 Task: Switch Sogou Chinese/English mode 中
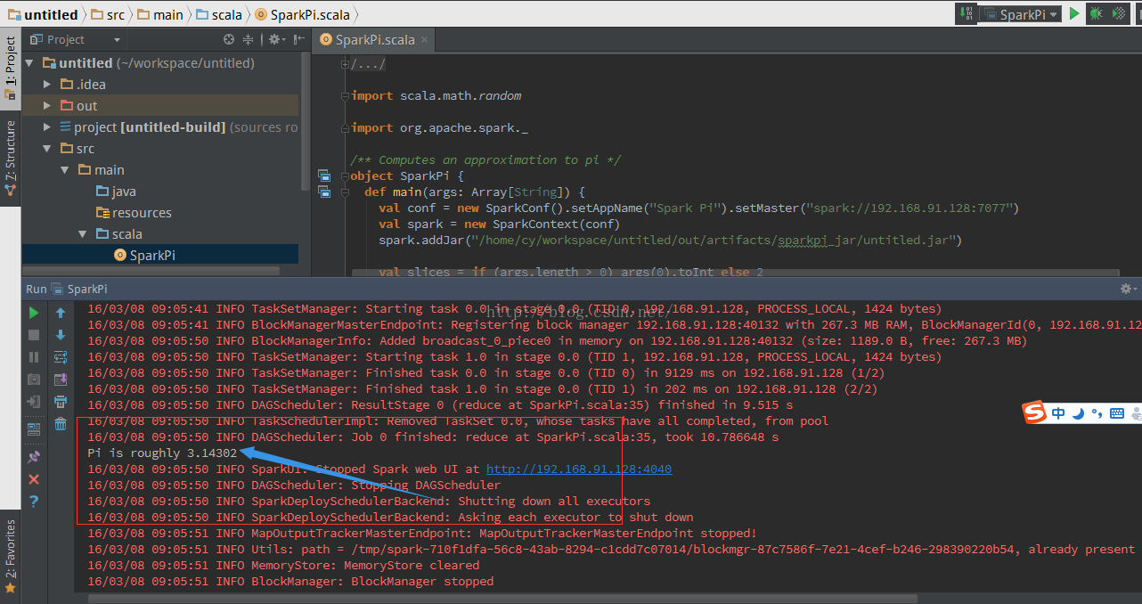point(1058,413)
